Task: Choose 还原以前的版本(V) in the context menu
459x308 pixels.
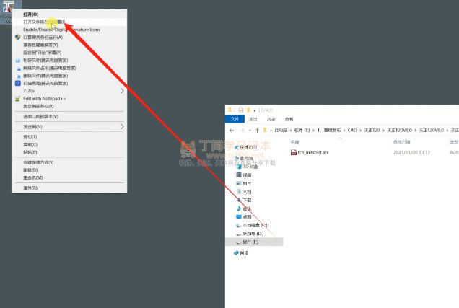Action: point(69,116)
